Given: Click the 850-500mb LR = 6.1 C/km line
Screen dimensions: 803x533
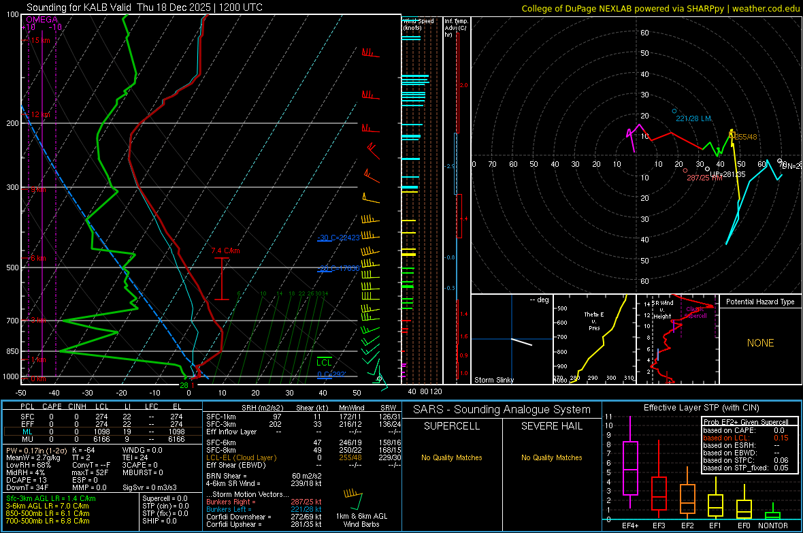Looking at the screenshot, I should pyautogui.click(x=48, y=513).
